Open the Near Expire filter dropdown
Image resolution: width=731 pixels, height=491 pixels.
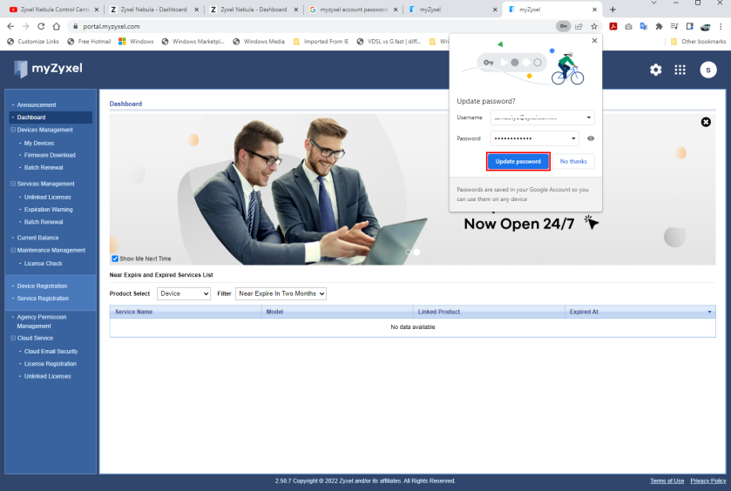(281, 294)
